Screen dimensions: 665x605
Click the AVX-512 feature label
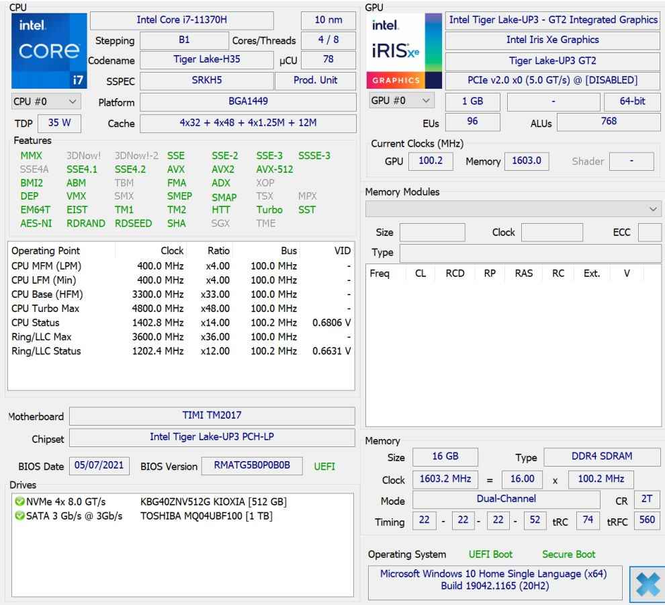(x=275, y=169)
